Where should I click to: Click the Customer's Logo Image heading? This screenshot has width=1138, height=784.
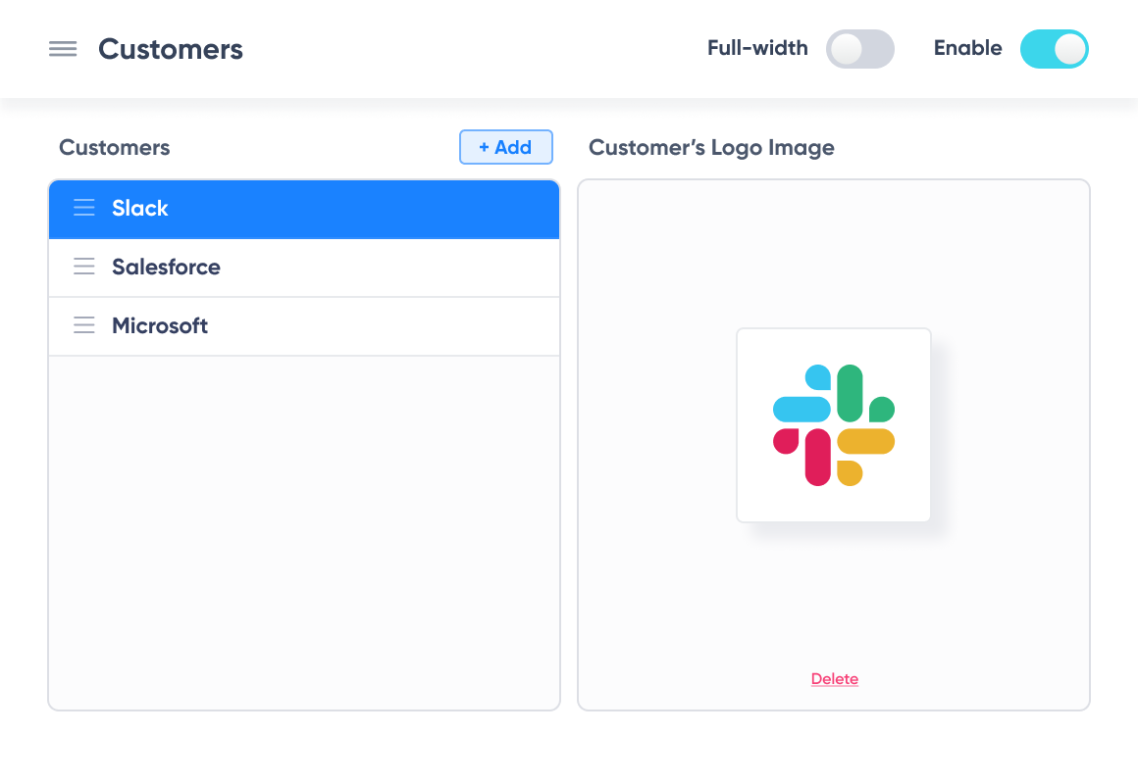711,148
